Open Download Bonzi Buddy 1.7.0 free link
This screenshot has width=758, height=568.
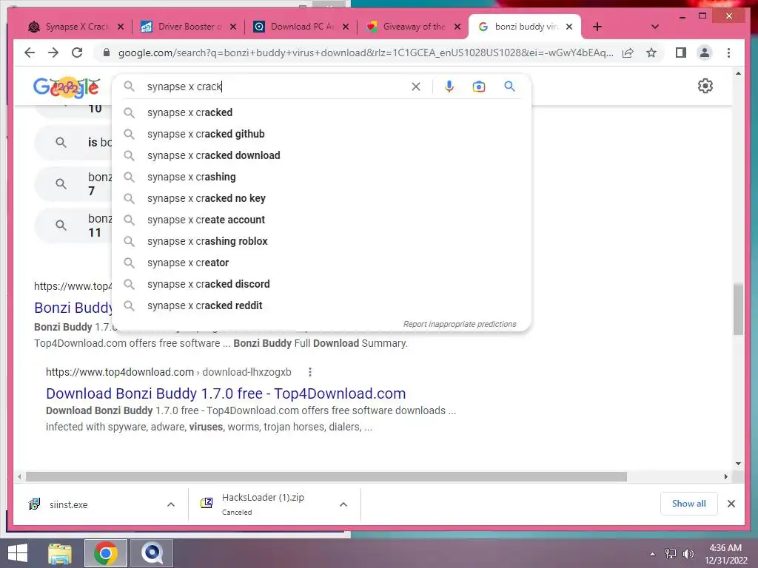(226, 393)
